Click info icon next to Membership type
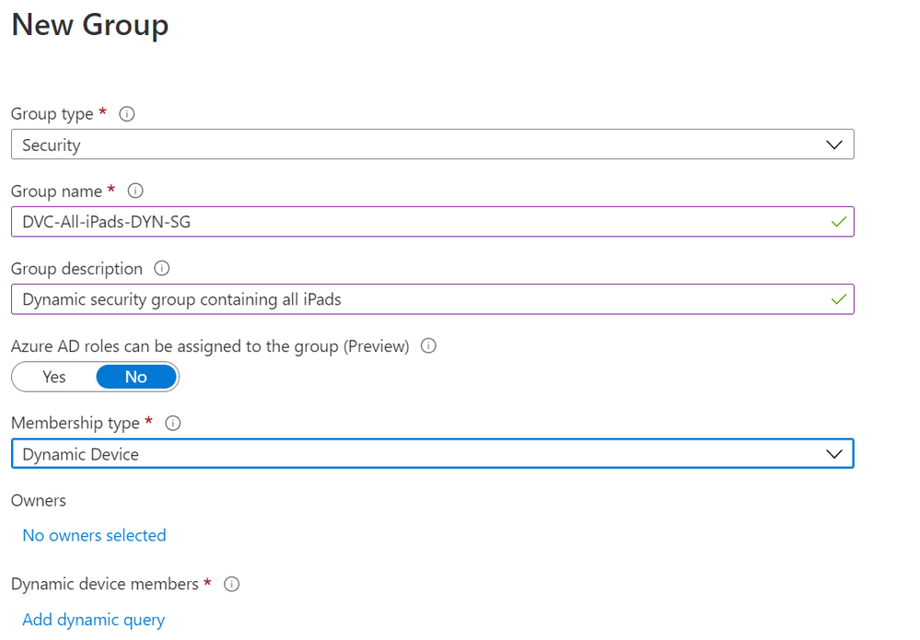920x640 pixels. [172, 424]
